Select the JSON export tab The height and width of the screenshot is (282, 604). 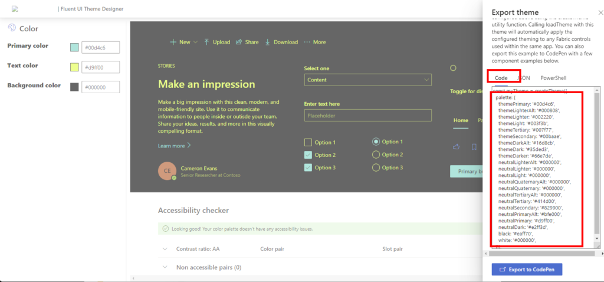[524, 78]
